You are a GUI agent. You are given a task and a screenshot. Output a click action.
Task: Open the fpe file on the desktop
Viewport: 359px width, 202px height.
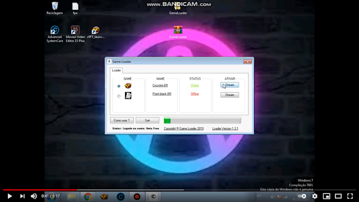point(75,8)
